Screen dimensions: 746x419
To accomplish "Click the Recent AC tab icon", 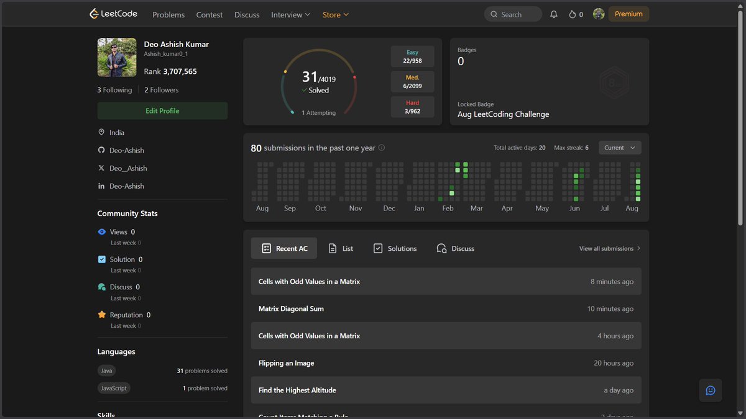I will coord(266,248).
